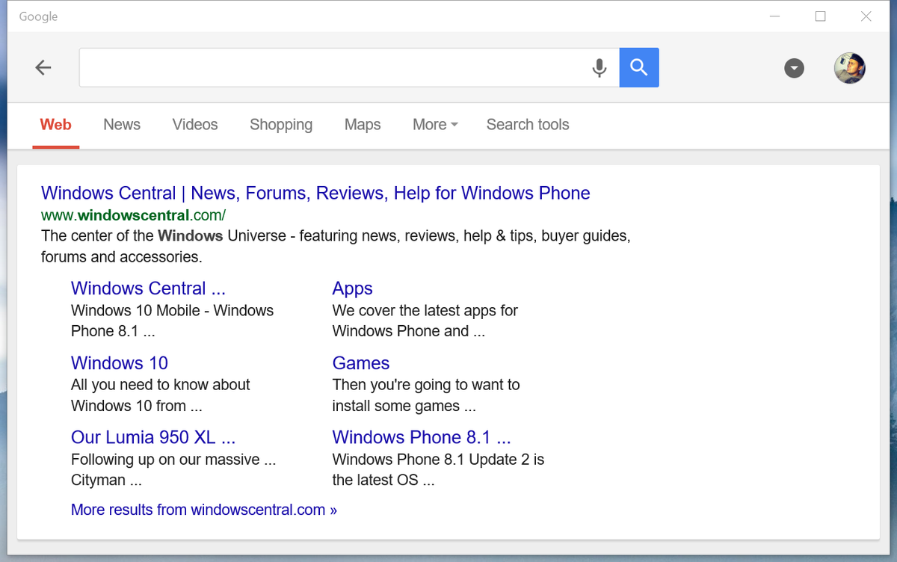Open the notifications dropdown arrow icon
Image resolution: width=897 pixels, height=562 pixels.
[794, 68]
